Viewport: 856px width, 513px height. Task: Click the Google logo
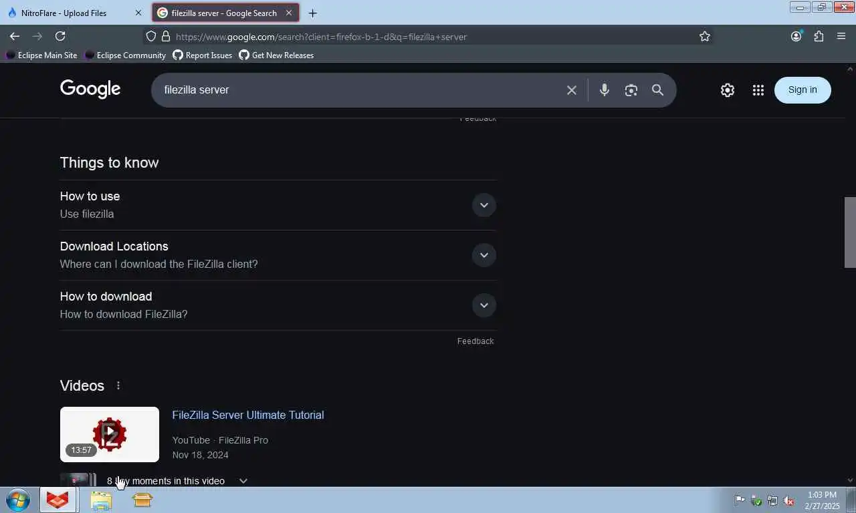(x=90, y=89)
